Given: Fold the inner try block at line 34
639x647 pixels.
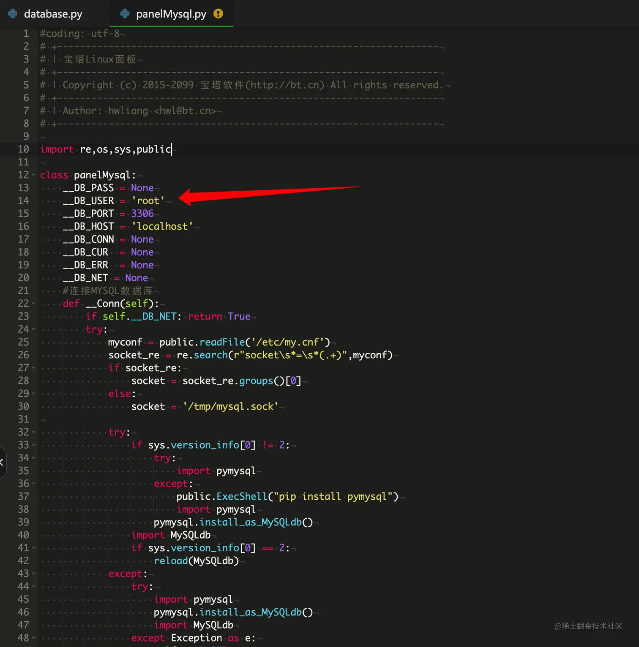Looking at the screenshot, I should tap(33, 458).
